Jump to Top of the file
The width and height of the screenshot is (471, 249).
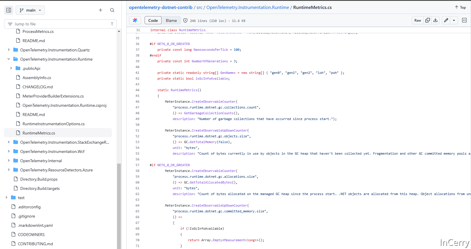[460, 8]
